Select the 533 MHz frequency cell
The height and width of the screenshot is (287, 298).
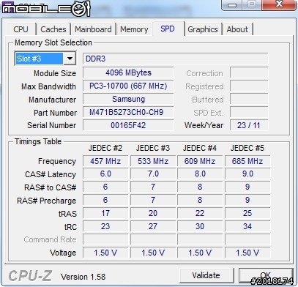click(153, 161)
